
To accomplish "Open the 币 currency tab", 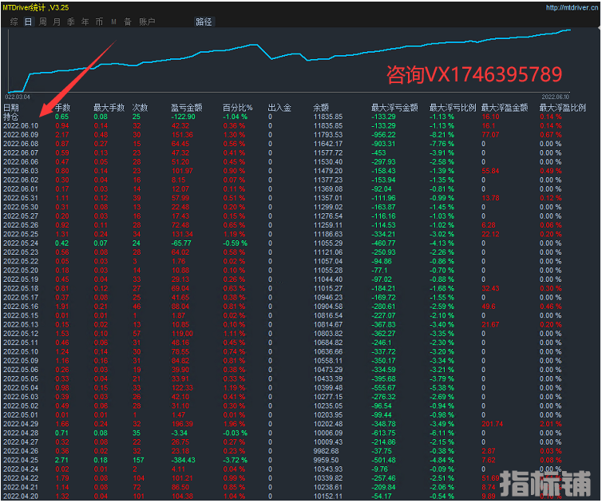I will pos(99,22).
